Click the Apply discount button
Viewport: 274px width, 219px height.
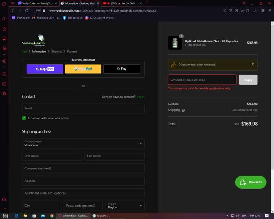[x=248, y=80]
